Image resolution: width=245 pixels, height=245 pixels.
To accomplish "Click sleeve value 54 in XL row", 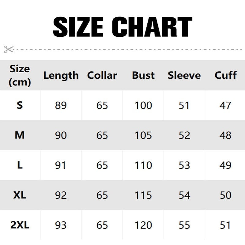I will pyautogui.click(x=184, y=195).
